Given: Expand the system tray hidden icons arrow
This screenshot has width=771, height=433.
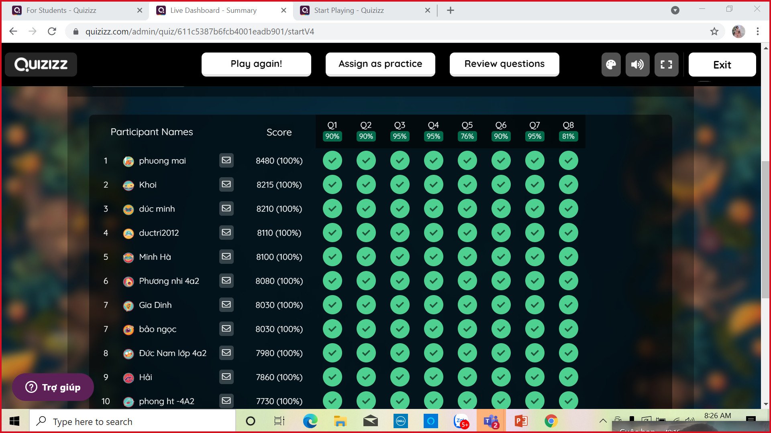Looking at the screenshot, I should [x=603, y=421].
